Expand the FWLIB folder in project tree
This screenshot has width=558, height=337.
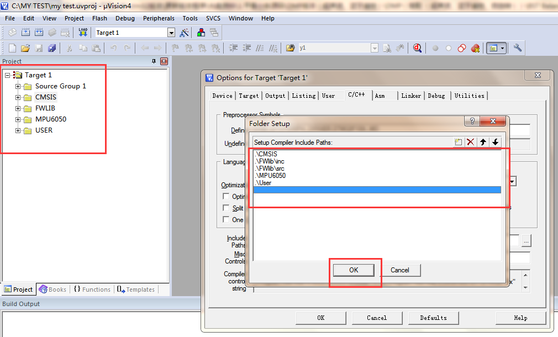[x=18, y=108]
